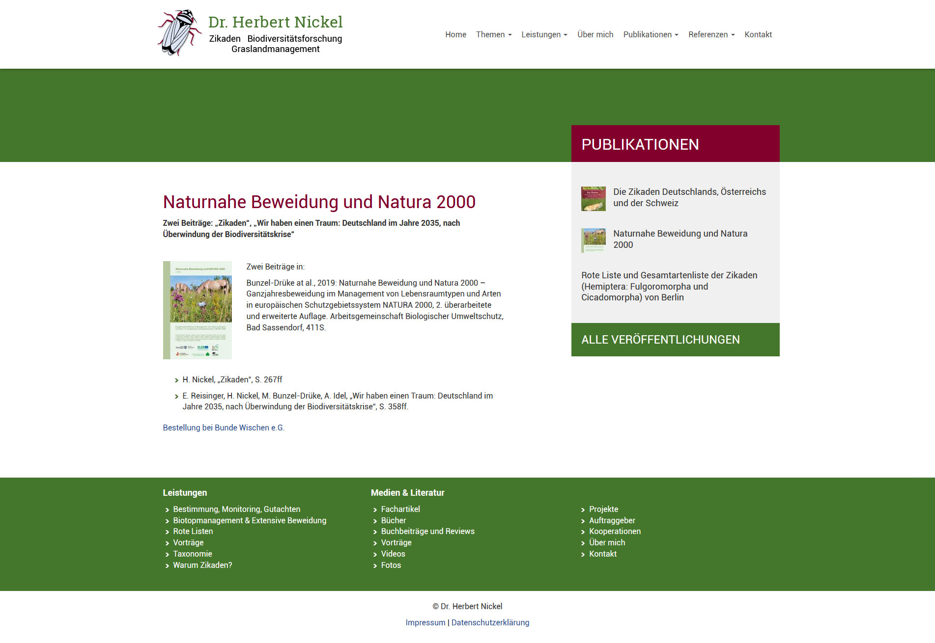Image resolution: width=935 pixels, height=643 pixels.
Task: Go to Projekte via the footer
Action: (x=603, y=509)
